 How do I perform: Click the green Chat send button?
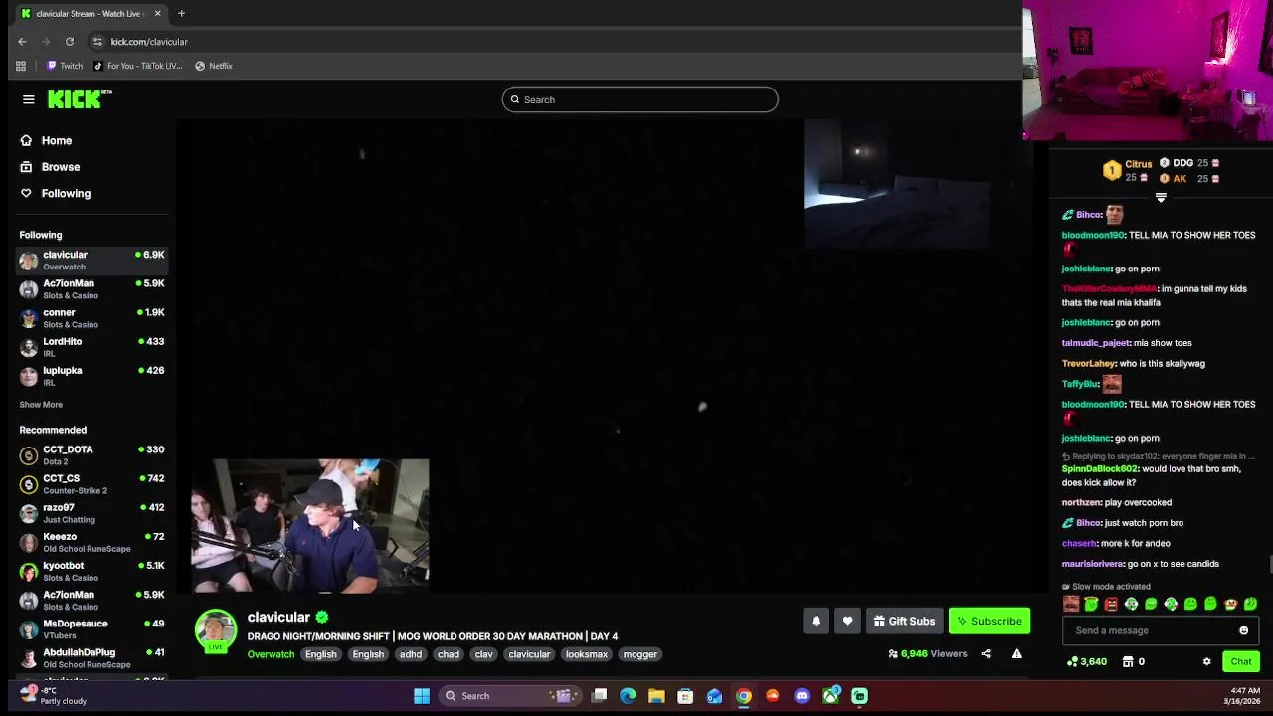(1241, 661)
